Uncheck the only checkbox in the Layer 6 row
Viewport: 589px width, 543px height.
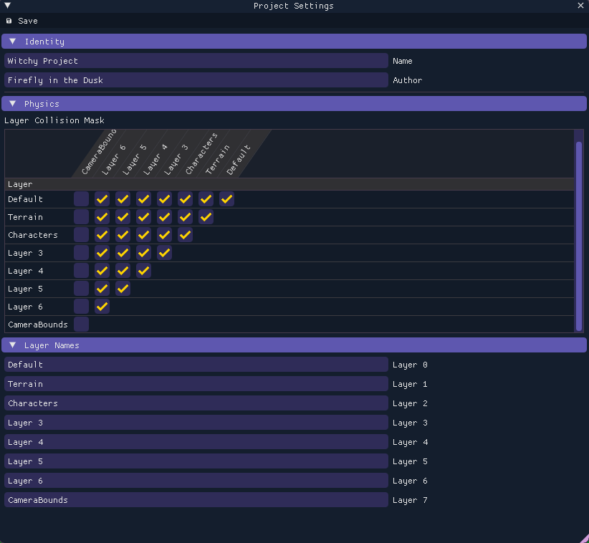[101, 306]
